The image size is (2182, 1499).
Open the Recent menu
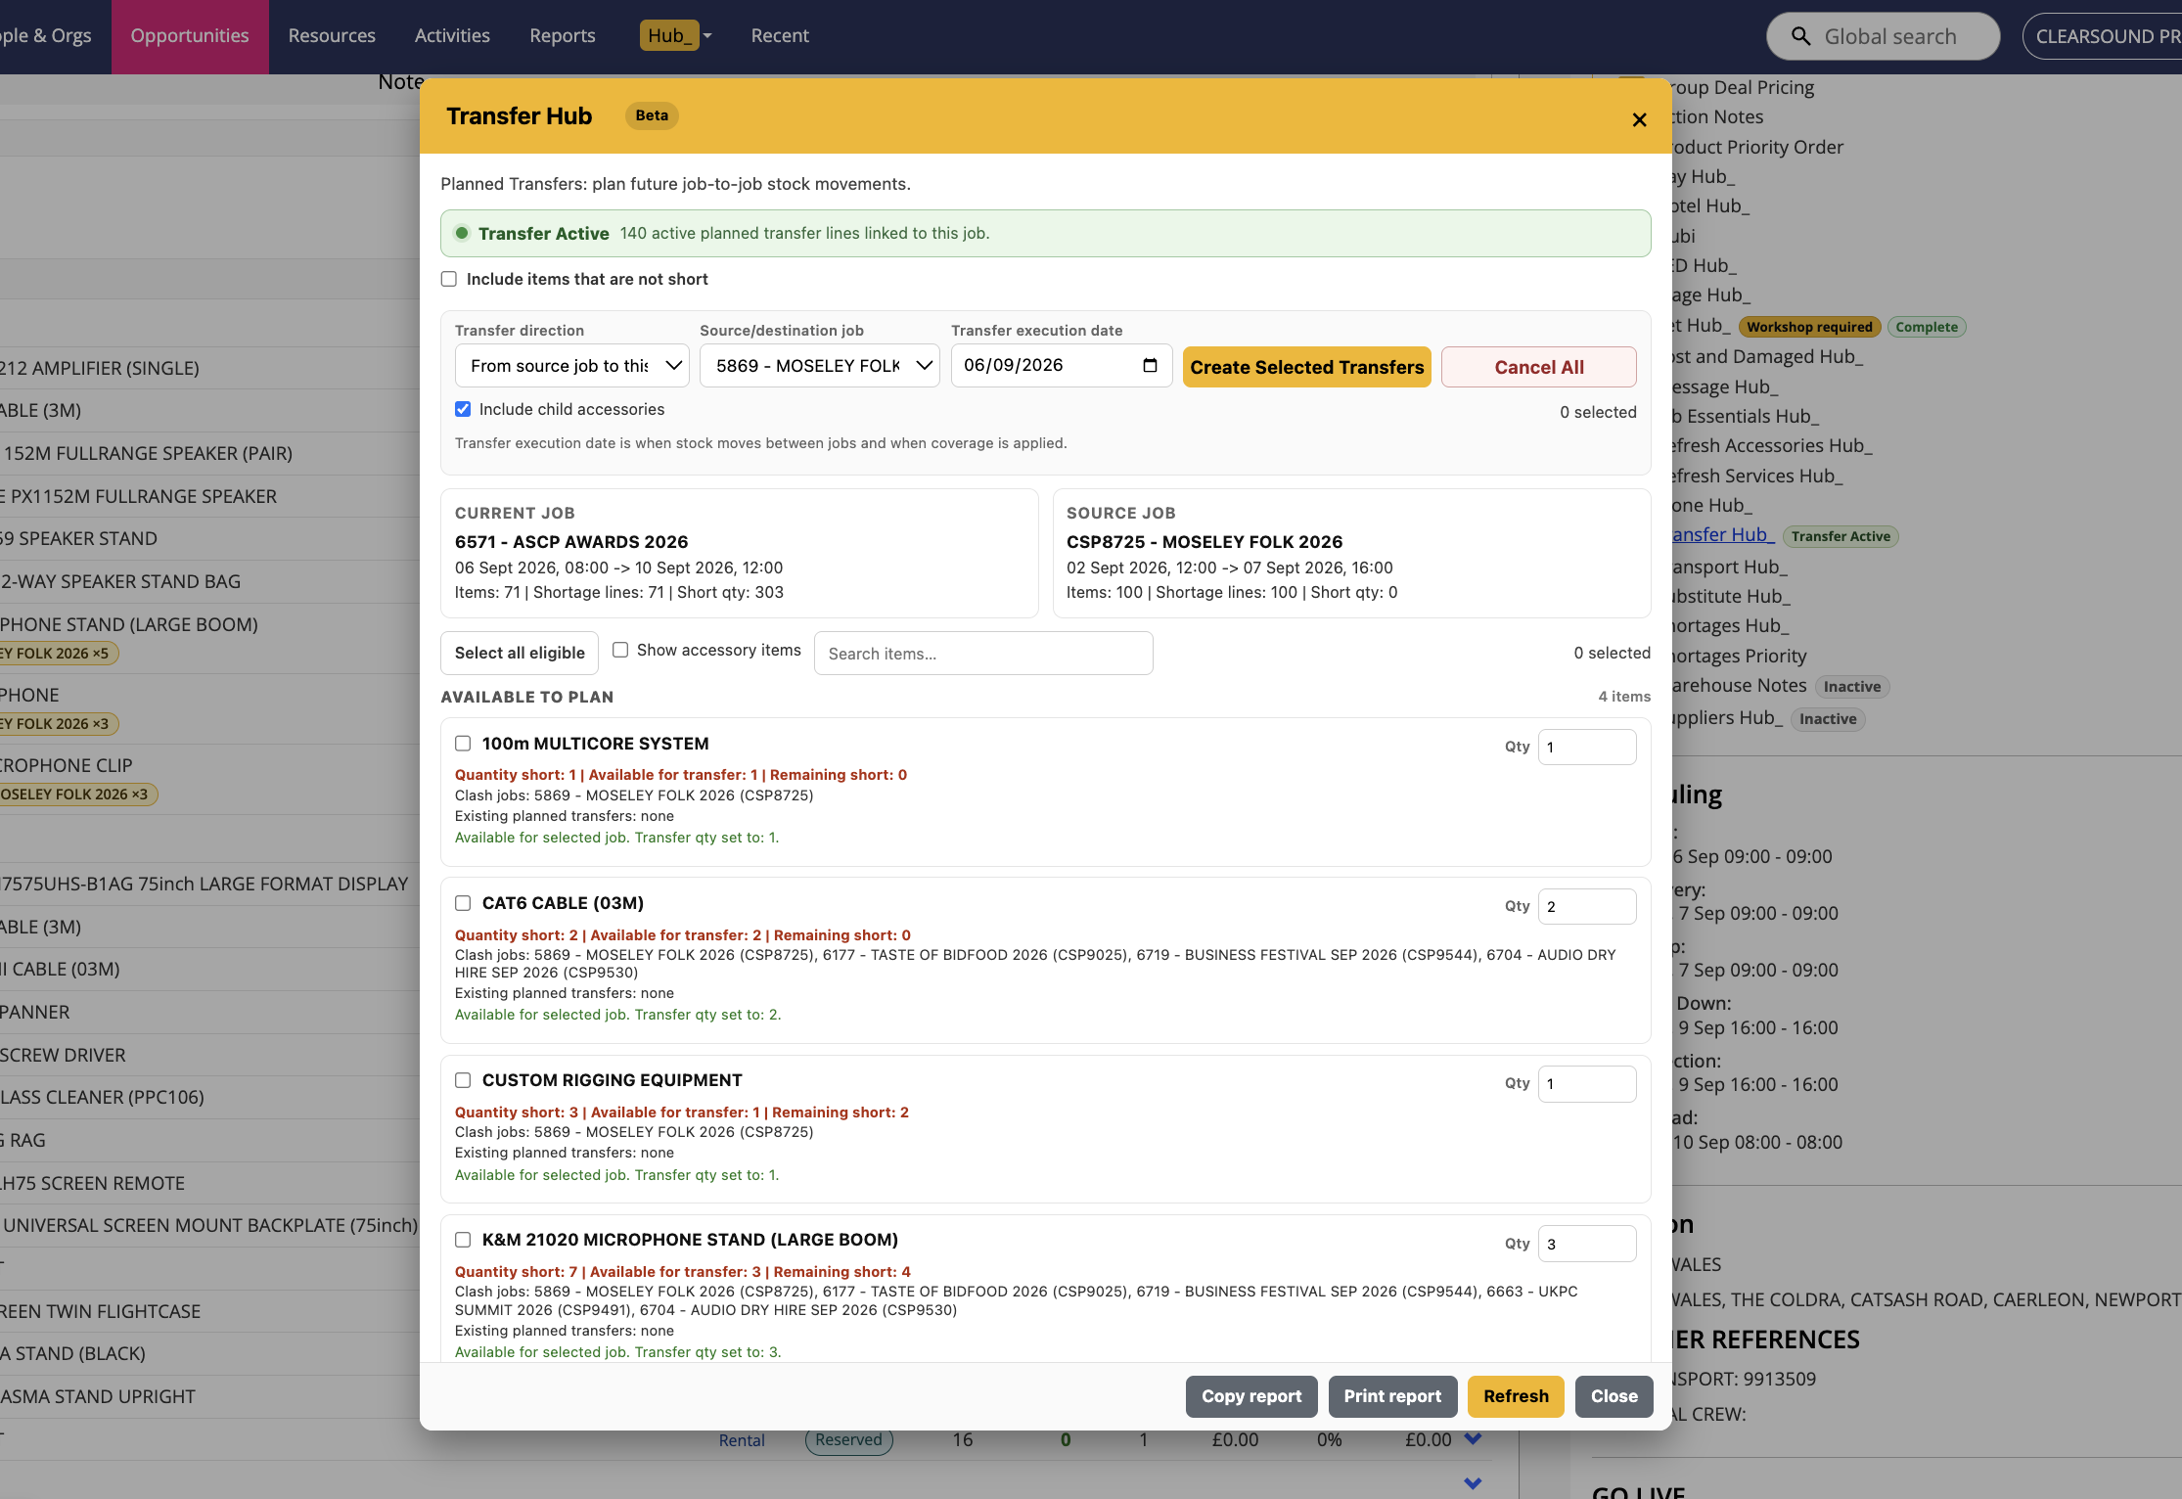(780, 36)
